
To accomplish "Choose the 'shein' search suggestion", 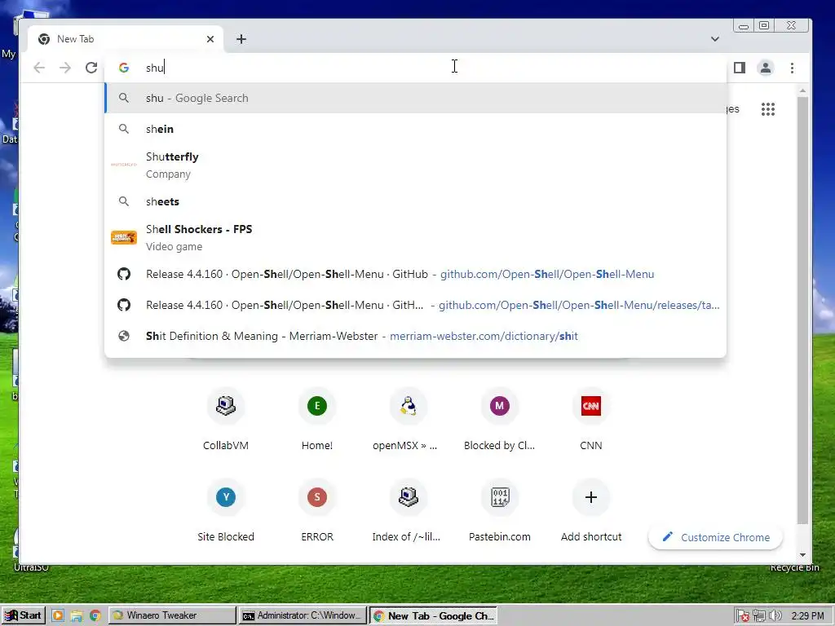I will pyautogui.click(x=415, y=129).
